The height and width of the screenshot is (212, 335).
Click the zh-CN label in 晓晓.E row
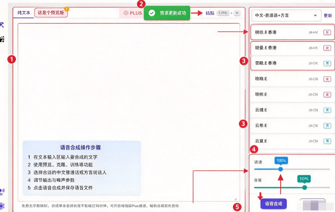pyautogui.click(x=313, y=79)
